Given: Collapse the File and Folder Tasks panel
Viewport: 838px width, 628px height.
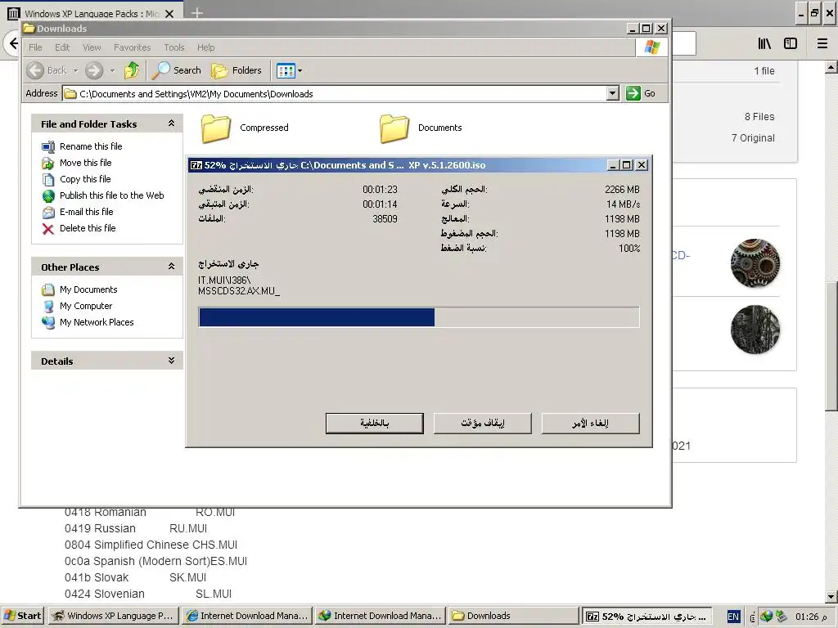Looking at the screenshot, I should point(171,123).
